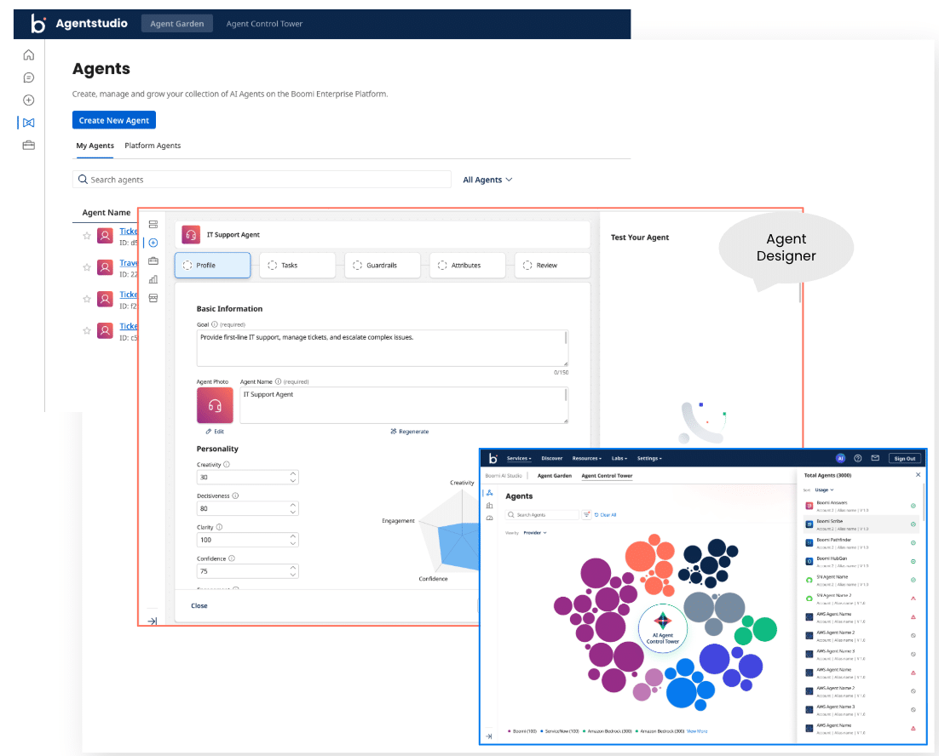
Task: Select the Profile step
Action: 212,265
